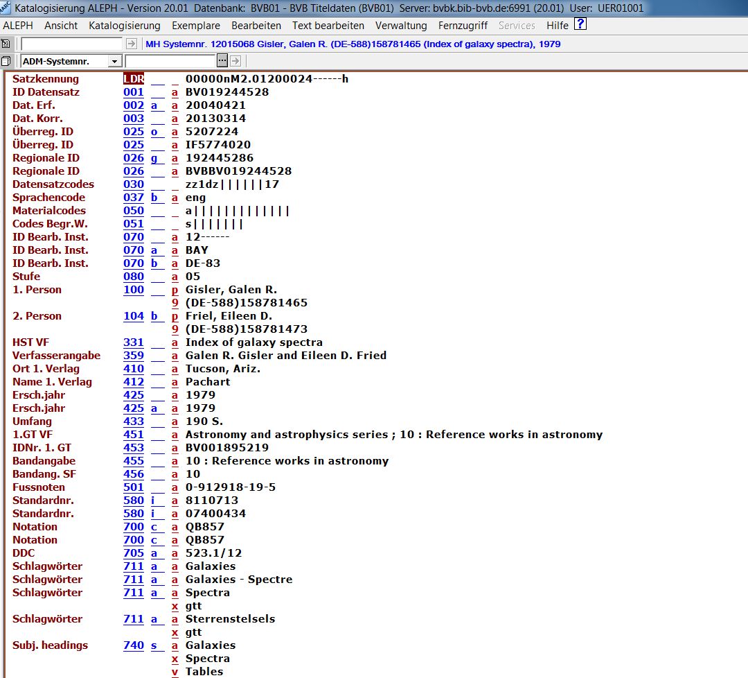Screen dimensions: 748x678
Task: Open the Text bearbeiten menu
Action: tap(328, 26)
